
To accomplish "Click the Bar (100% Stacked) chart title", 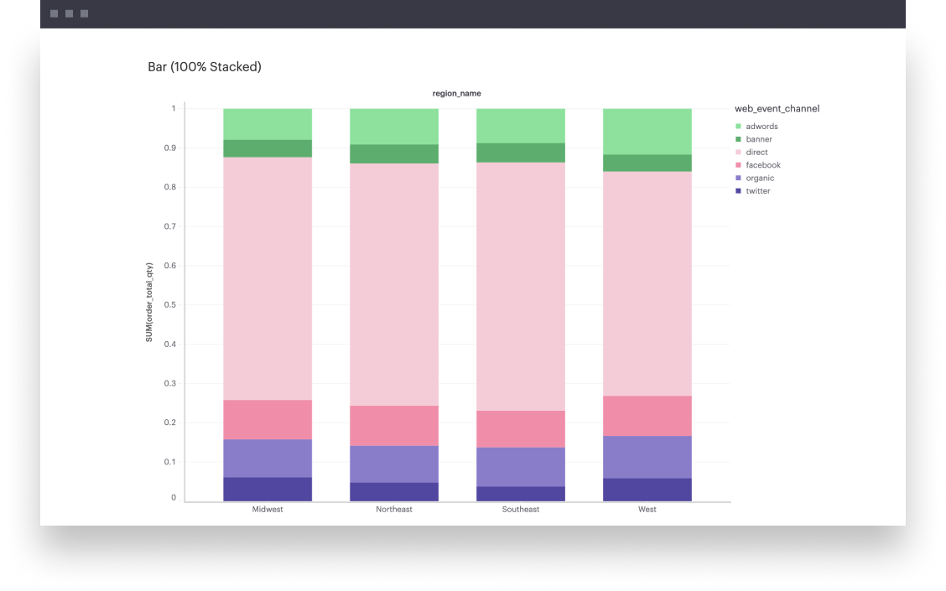I will (204, 66).
